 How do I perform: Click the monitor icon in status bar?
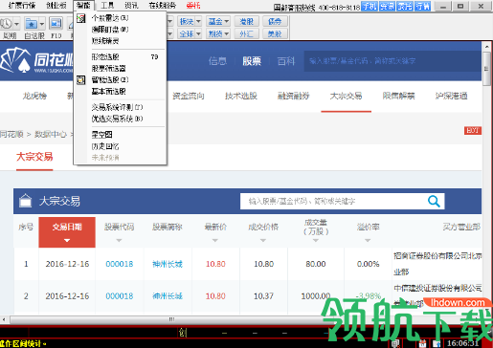(395, 343)
